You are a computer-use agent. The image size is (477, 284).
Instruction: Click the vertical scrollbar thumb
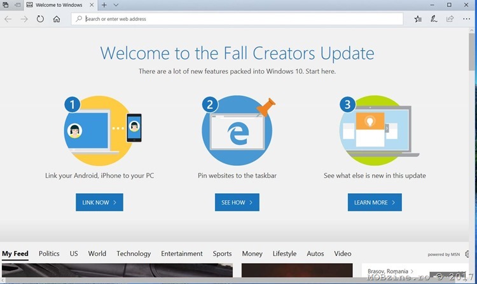[x=472, y=51]
